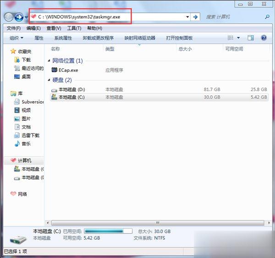Click the 系统属性 toolbar button
The image size is (275, 258).
63,38
